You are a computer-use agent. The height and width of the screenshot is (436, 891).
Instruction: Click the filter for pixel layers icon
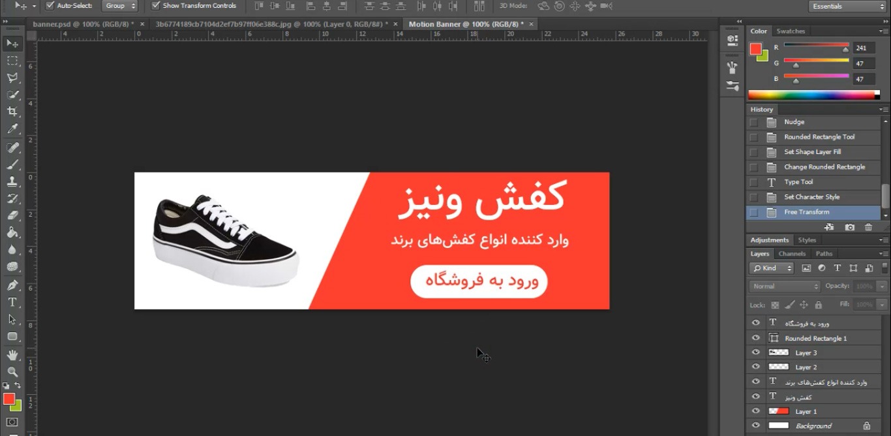806,268
